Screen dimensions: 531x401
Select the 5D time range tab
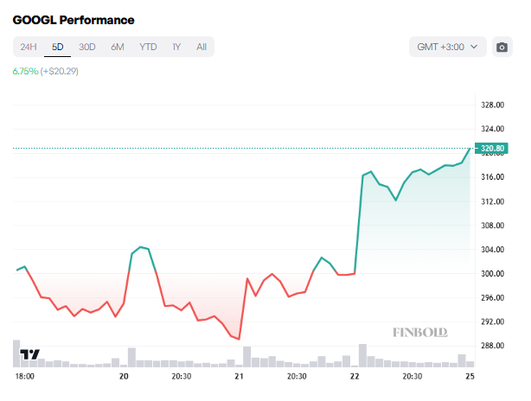(x=58, y=47)
